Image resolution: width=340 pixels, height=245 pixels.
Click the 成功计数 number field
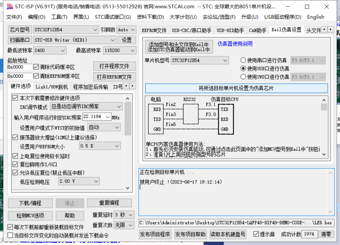309,234
